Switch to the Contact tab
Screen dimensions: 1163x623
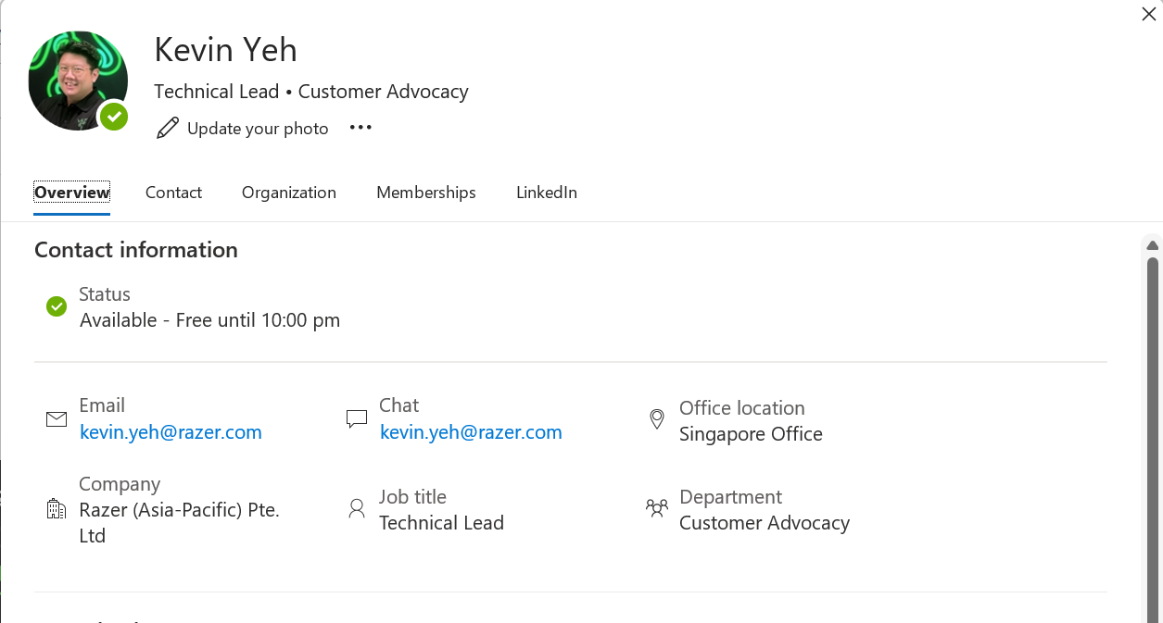point(173,193)
